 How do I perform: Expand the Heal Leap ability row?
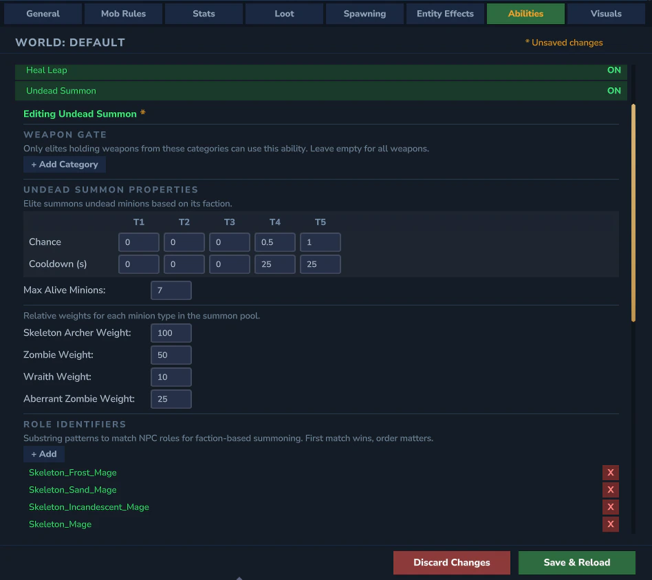pyautogui.click(x=321, y=72)
